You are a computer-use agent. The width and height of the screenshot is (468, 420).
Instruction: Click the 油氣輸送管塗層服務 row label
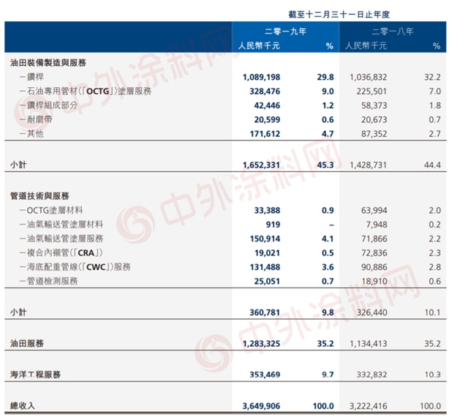pos(61,239)
